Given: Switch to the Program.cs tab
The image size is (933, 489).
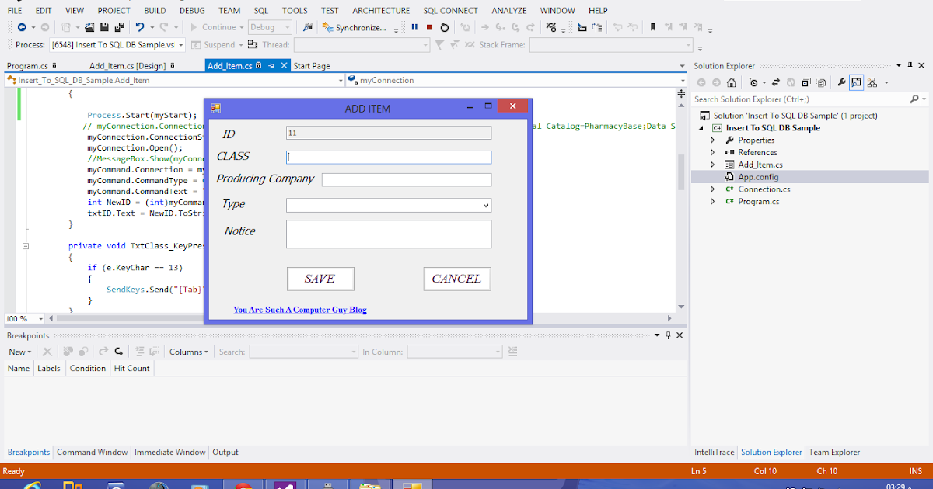Looking at the screenshot, I should 27,66.
